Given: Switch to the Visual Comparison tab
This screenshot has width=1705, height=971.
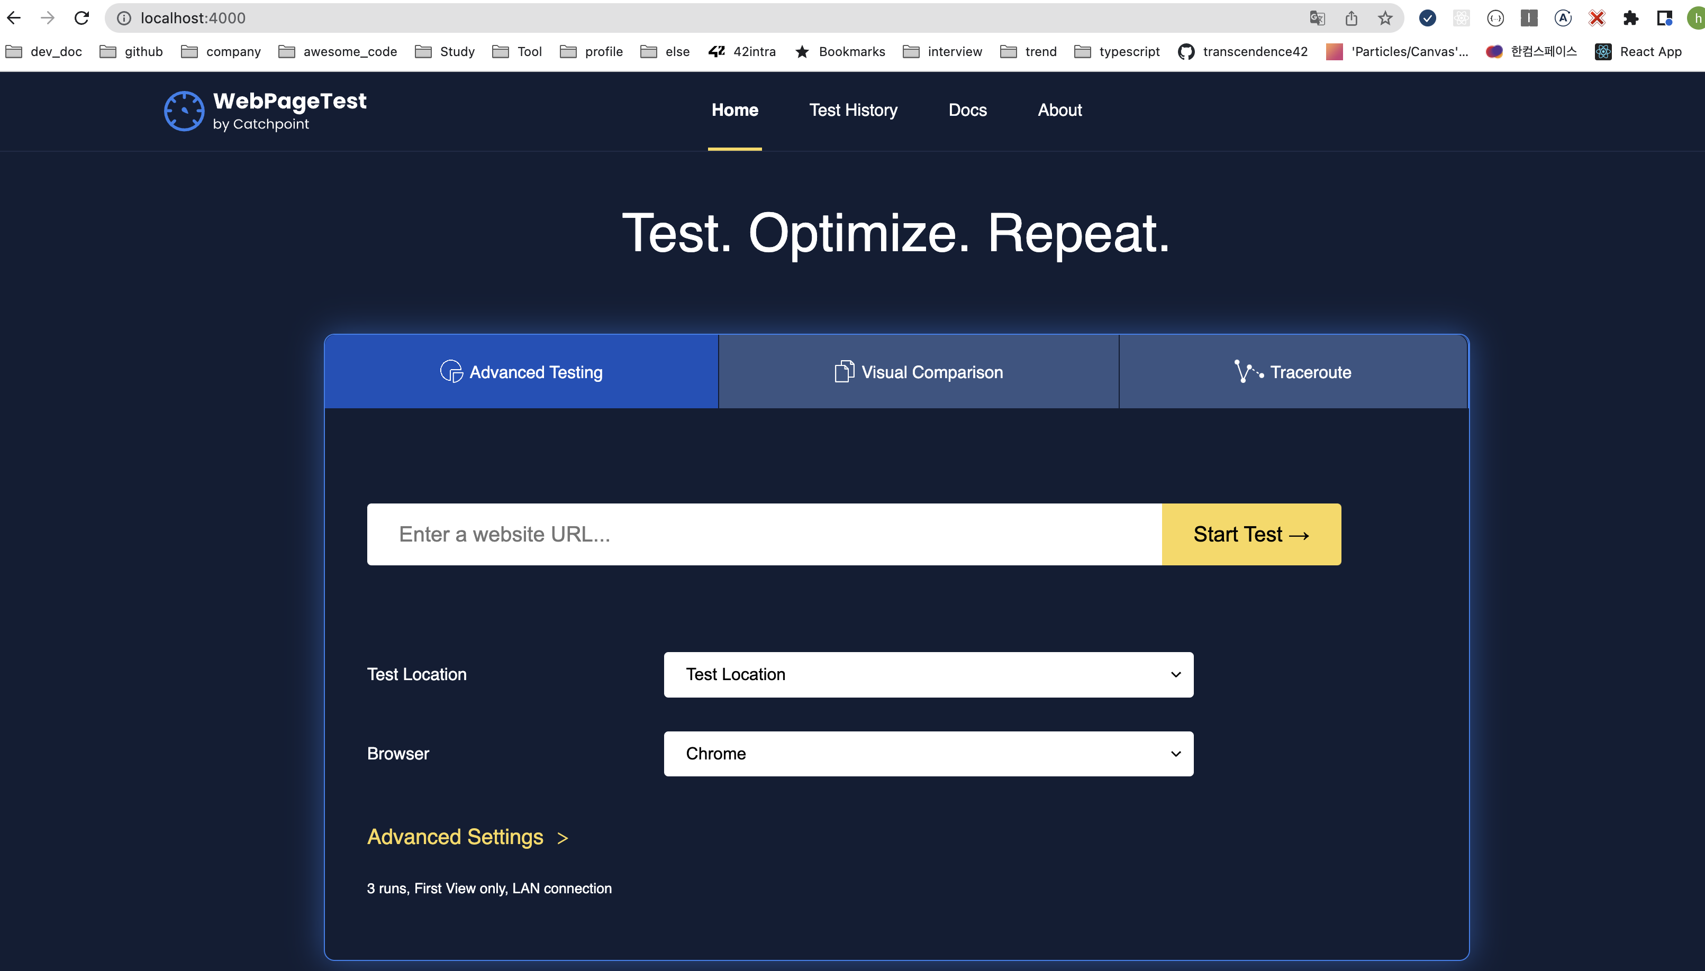Looking at the screenshot, I should click(x=918, y=372).
